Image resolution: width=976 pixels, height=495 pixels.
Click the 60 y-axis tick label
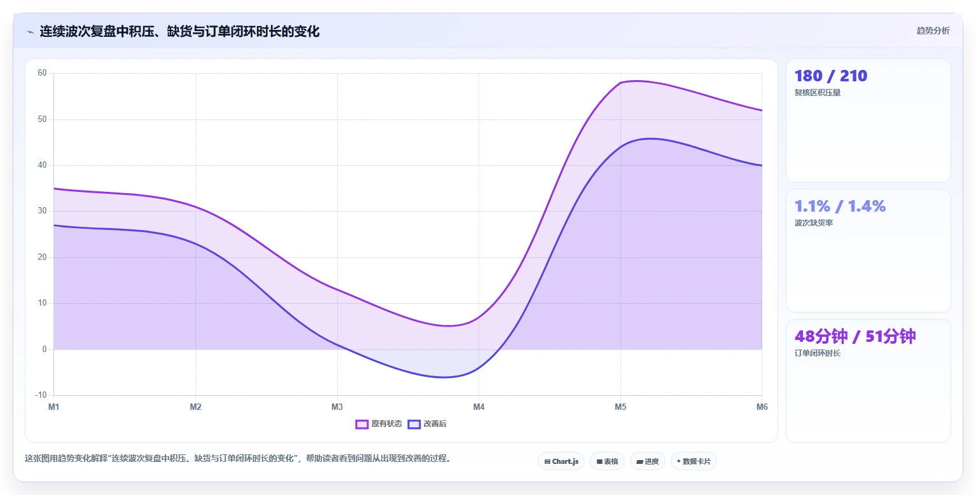click(x=43, y=73)
